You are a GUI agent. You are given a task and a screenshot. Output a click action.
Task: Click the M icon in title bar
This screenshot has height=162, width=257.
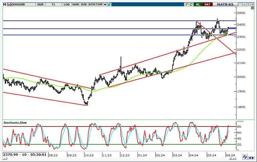pos(4,4)
